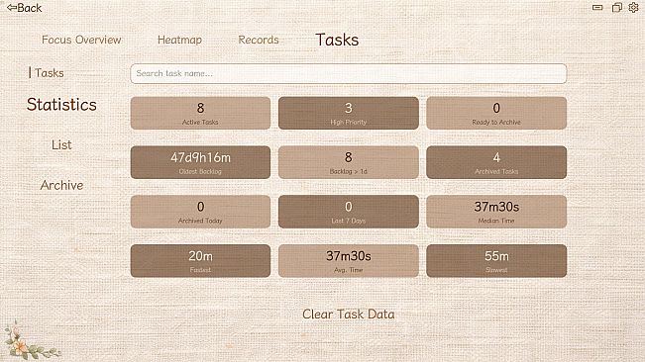This screenshot has height=362, width=645.
Task: Click the restore window icon
Action: click(616, 7)
